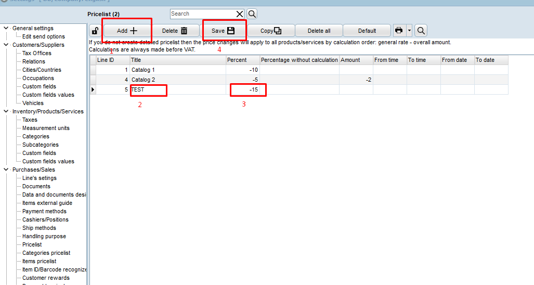
Task: Select Pricelist in the tree
Action: [32, 244]
